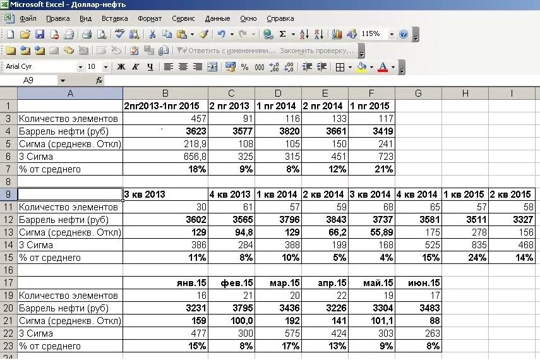Open the Сервис menu
The height and width of the screenshot is (360, 540).
pos(183,18)
